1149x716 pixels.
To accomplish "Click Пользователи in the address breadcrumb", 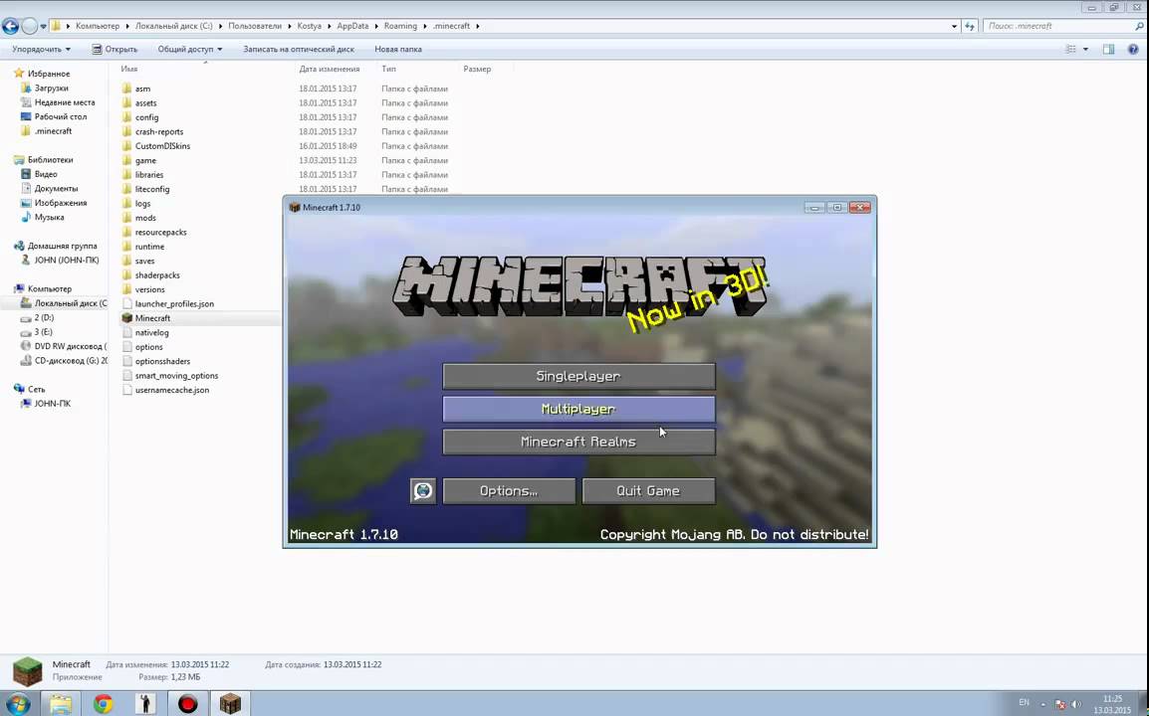I will pos(254,26).
